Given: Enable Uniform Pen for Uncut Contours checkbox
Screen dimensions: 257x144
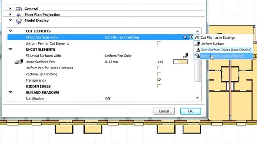Looking at the screenshot, I should (x=159, y=68).
